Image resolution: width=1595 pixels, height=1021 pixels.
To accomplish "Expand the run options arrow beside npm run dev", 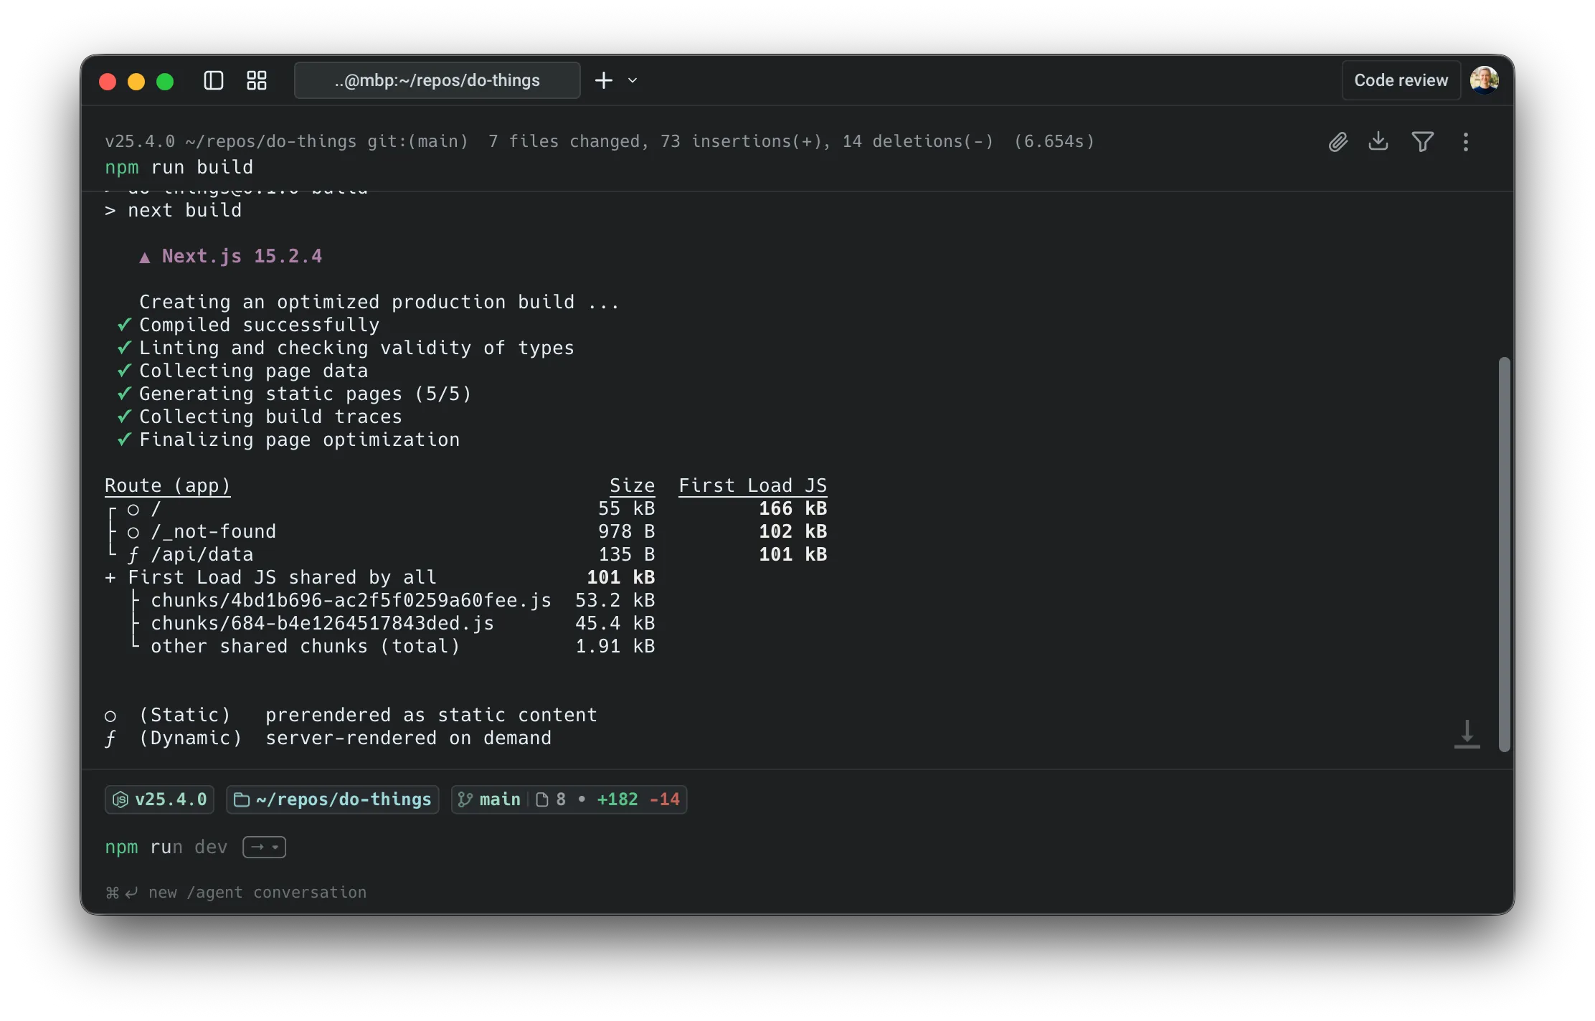I will coord(264,847).
